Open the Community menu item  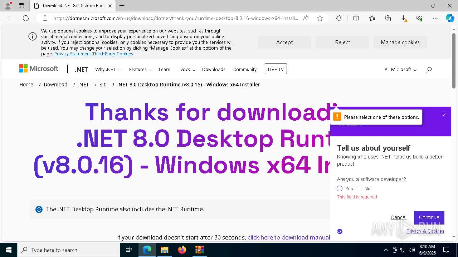(245, 70)
